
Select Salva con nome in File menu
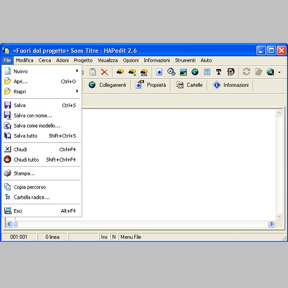pyautogui.click(x=41, y=115)
